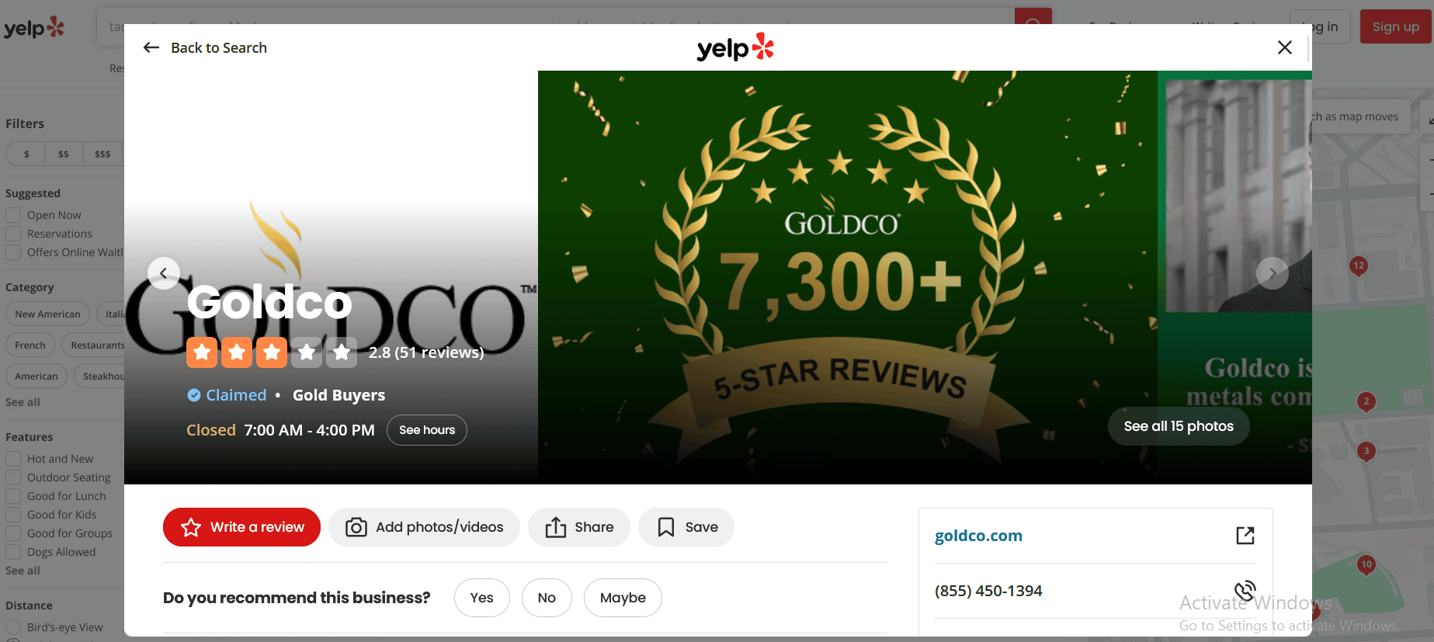Check the Outdoor Seating feature

(x=13, y=477)
